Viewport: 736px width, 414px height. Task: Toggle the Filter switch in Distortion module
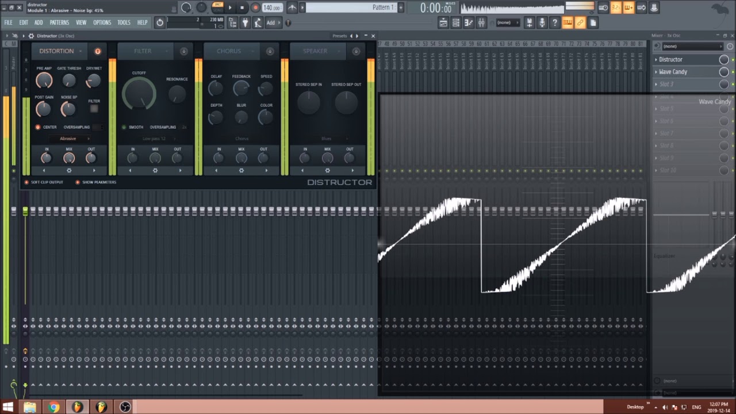(94, 108)
